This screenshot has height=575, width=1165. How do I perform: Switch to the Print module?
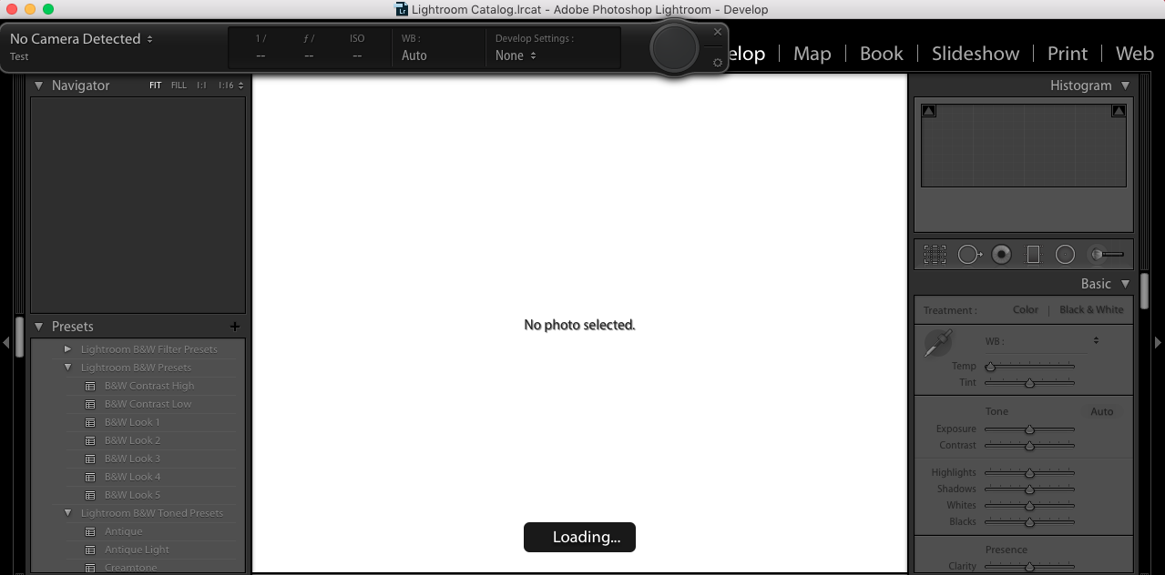coord(1068,54)
